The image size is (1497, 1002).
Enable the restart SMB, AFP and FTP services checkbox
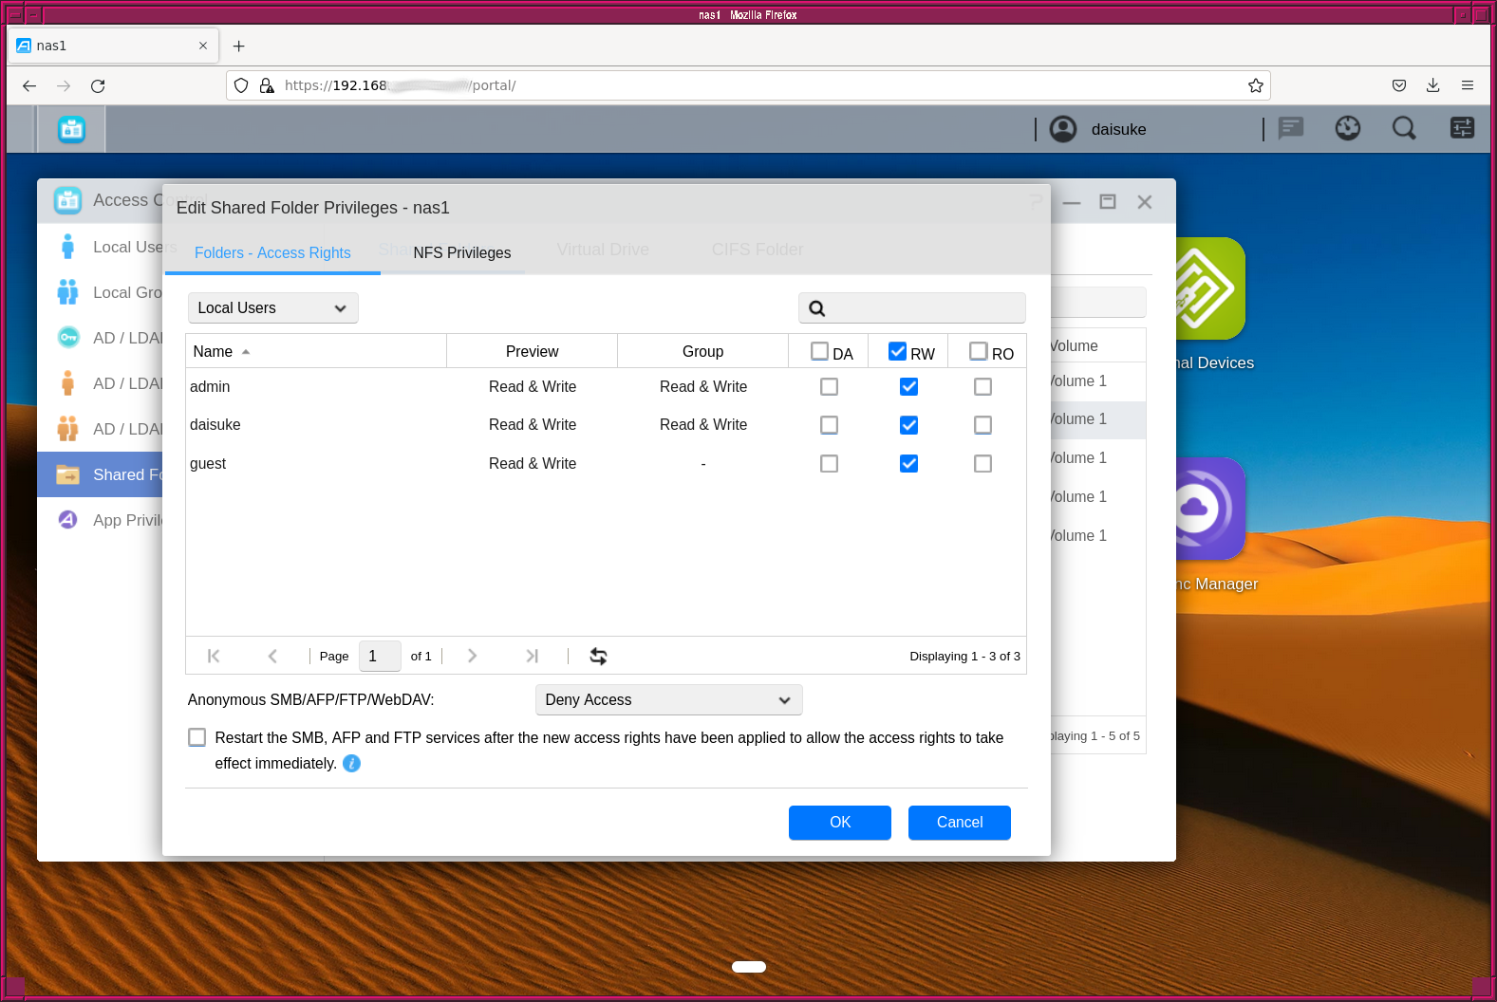tap(196, 737)
